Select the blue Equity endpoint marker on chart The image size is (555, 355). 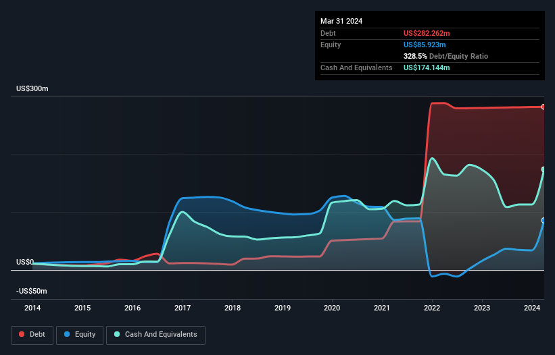[x=544, y=221]
